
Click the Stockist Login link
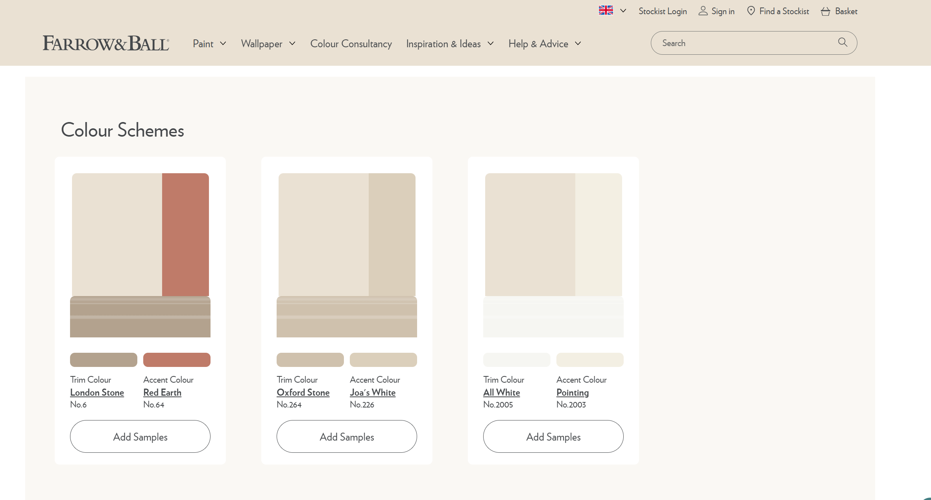(663, 11)
